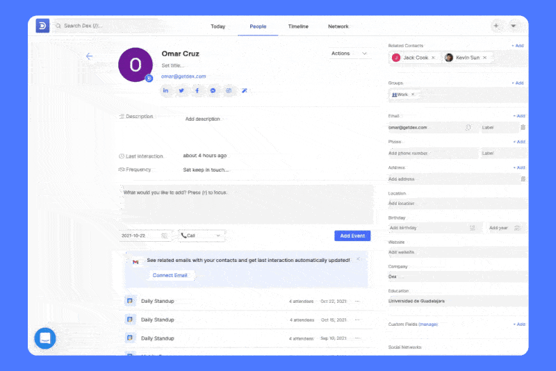
Task: Open the chat support bubble
Action: [45, 338]
